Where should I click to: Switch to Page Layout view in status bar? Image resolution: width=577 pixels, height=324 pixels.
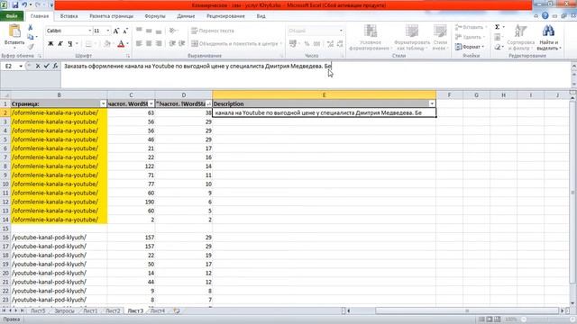(x=490, y=319)
